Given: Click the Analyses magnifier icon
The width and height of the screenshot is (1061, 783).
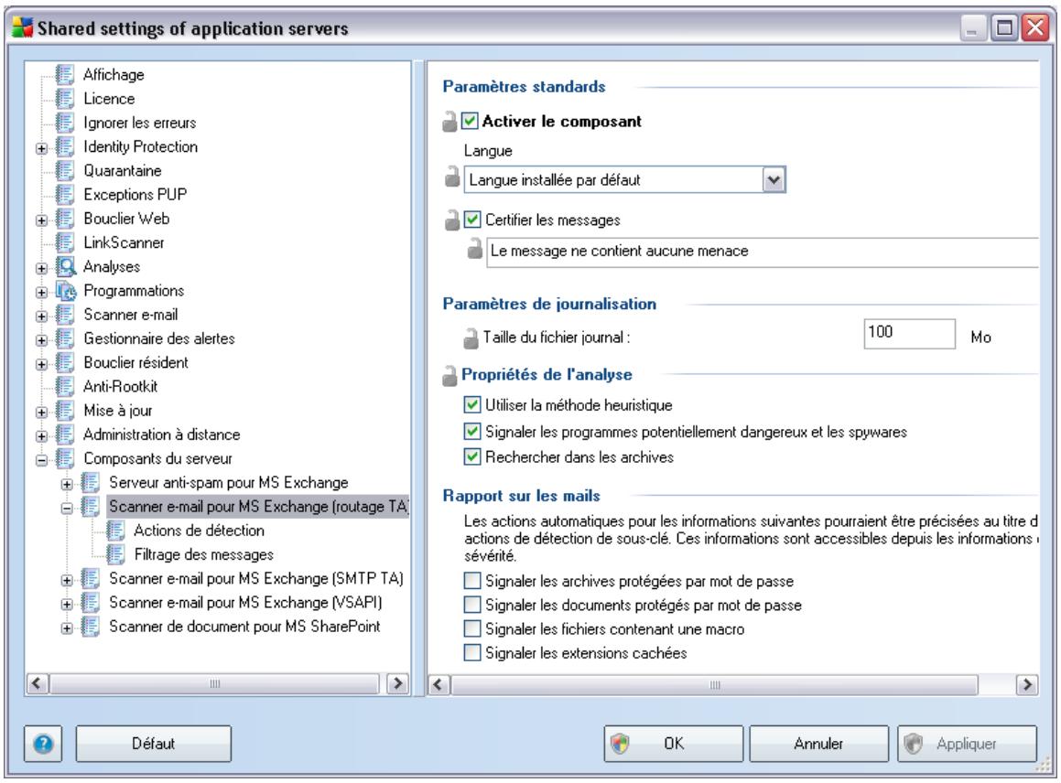Looking at the screenshot, I should pos(66,266).
